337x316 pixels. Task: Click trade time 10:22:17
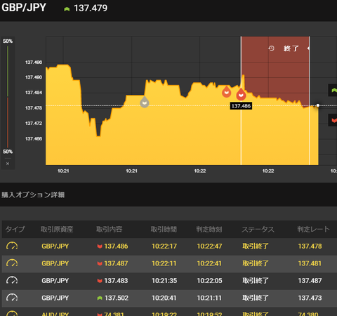164,246
